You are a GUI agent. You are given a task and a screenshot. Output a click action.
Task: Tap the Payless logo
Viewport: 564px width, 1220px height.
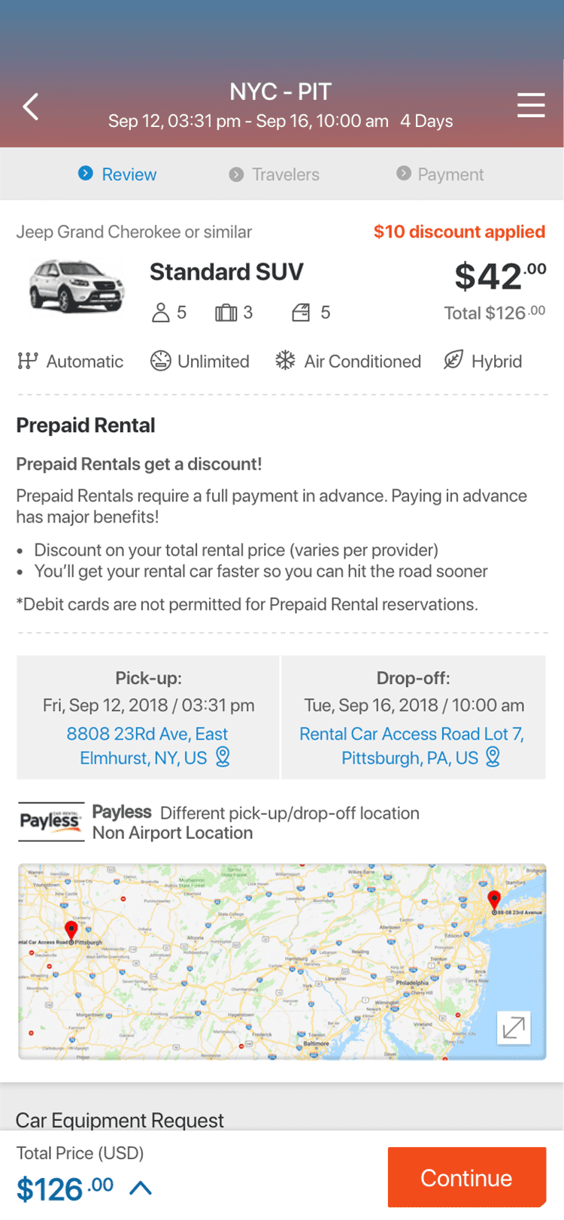point(50,822)
